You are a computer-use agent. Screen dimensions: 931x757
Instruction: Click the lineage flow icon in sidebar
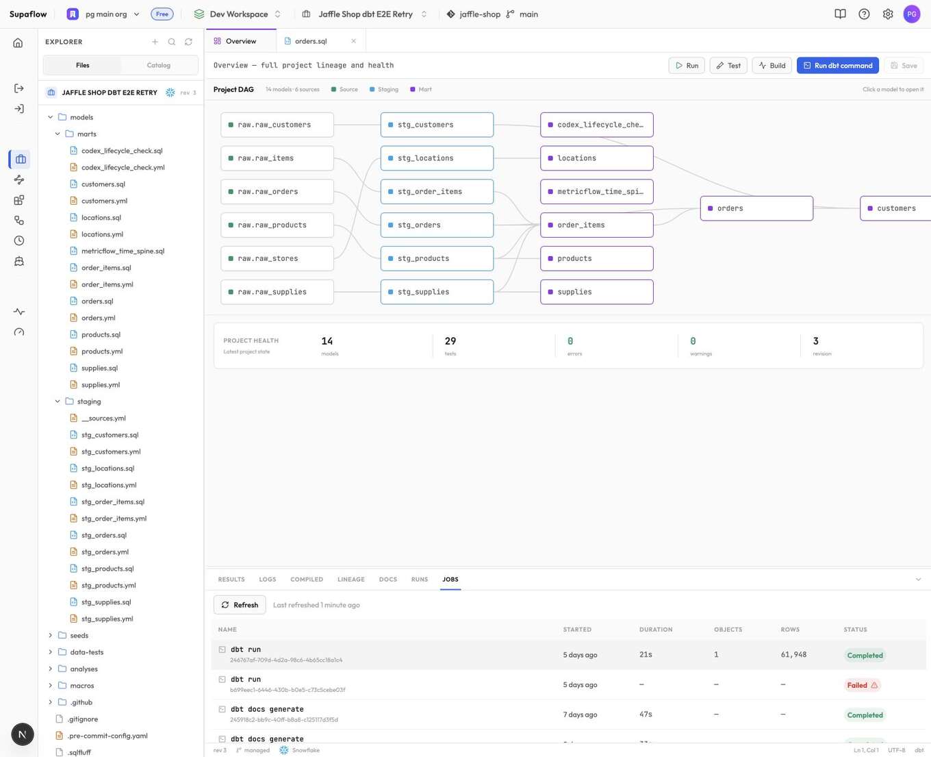[x=19, y=179]
